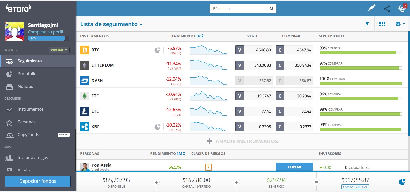The height and width of the screenshot is (192, 410).
Task: Click BTC sentiment bar at 93% Comprar
Action: (361, 53)
